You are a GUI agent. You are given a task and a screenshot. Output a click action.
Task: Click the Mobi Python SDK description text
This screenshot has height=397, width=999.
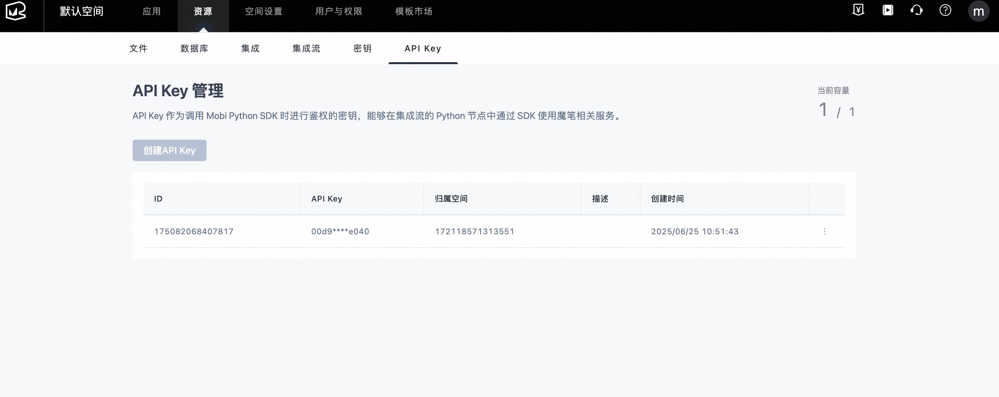pos(378,116)
